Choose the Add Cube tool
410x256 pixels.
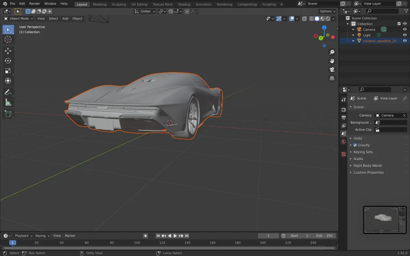[8, 114]
